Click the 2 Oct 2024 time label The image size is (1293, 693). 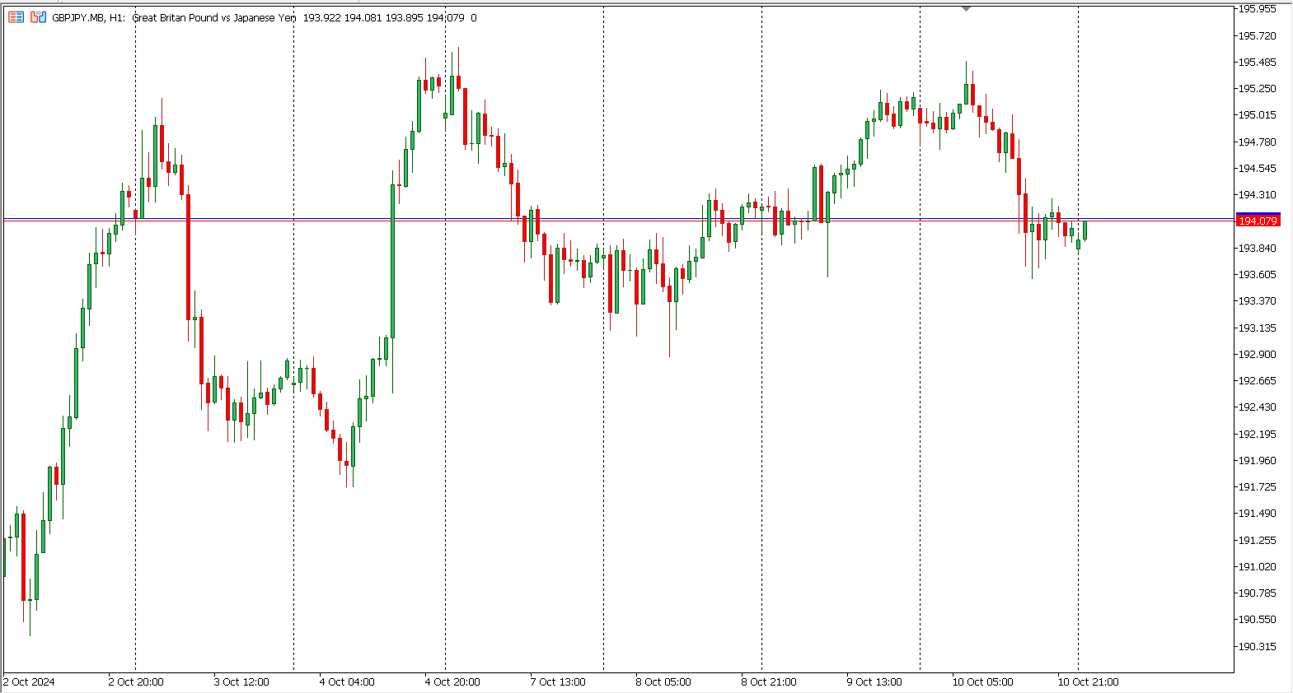(29, 682)
